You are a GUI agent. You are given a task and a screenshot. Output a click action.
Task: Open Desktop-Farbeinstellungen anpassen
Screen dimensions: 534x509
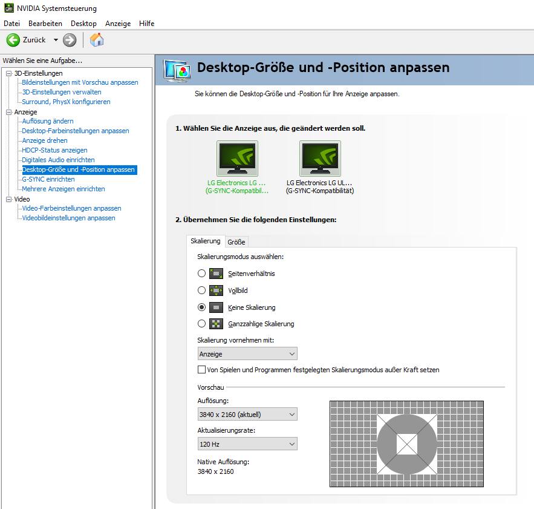(76, 131)
